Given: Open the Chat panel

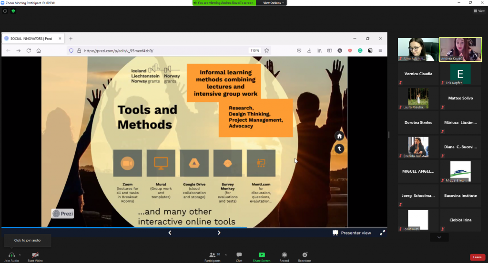Looking at the screenshot, I should [x=239, y=256].
